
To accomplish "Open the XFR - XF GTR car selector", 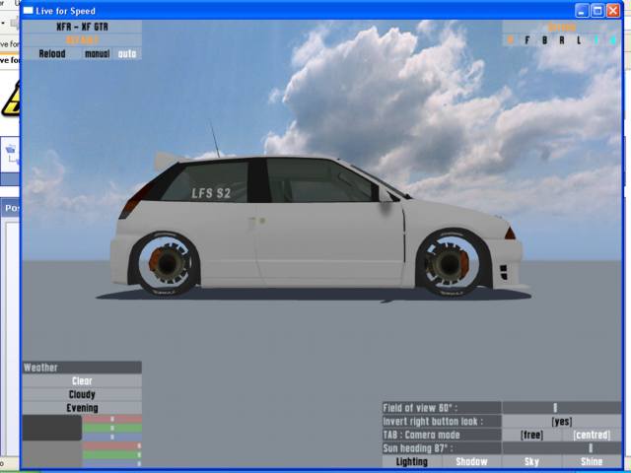I will [82, 27].
